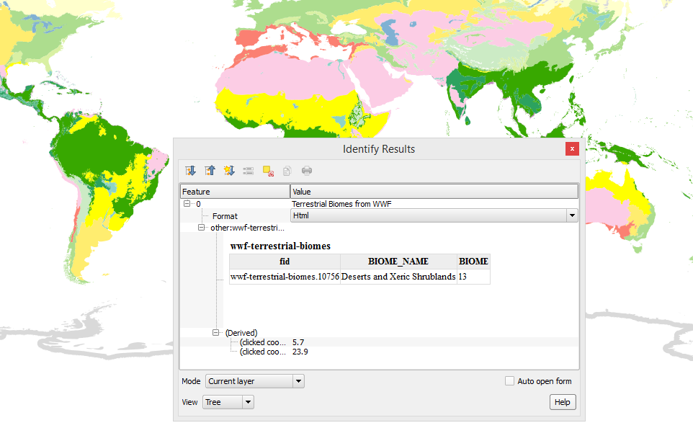Collapse the (Derived) section
This screenshot has height=446, width=693.
click(x=215, y=332)
